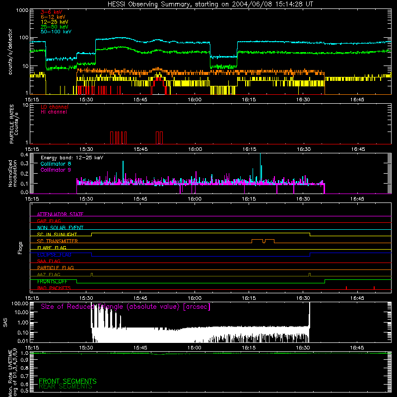Click the AAZ FLAG label
The width and height of the screenshot is (397, 397).
tap(49, 274)
